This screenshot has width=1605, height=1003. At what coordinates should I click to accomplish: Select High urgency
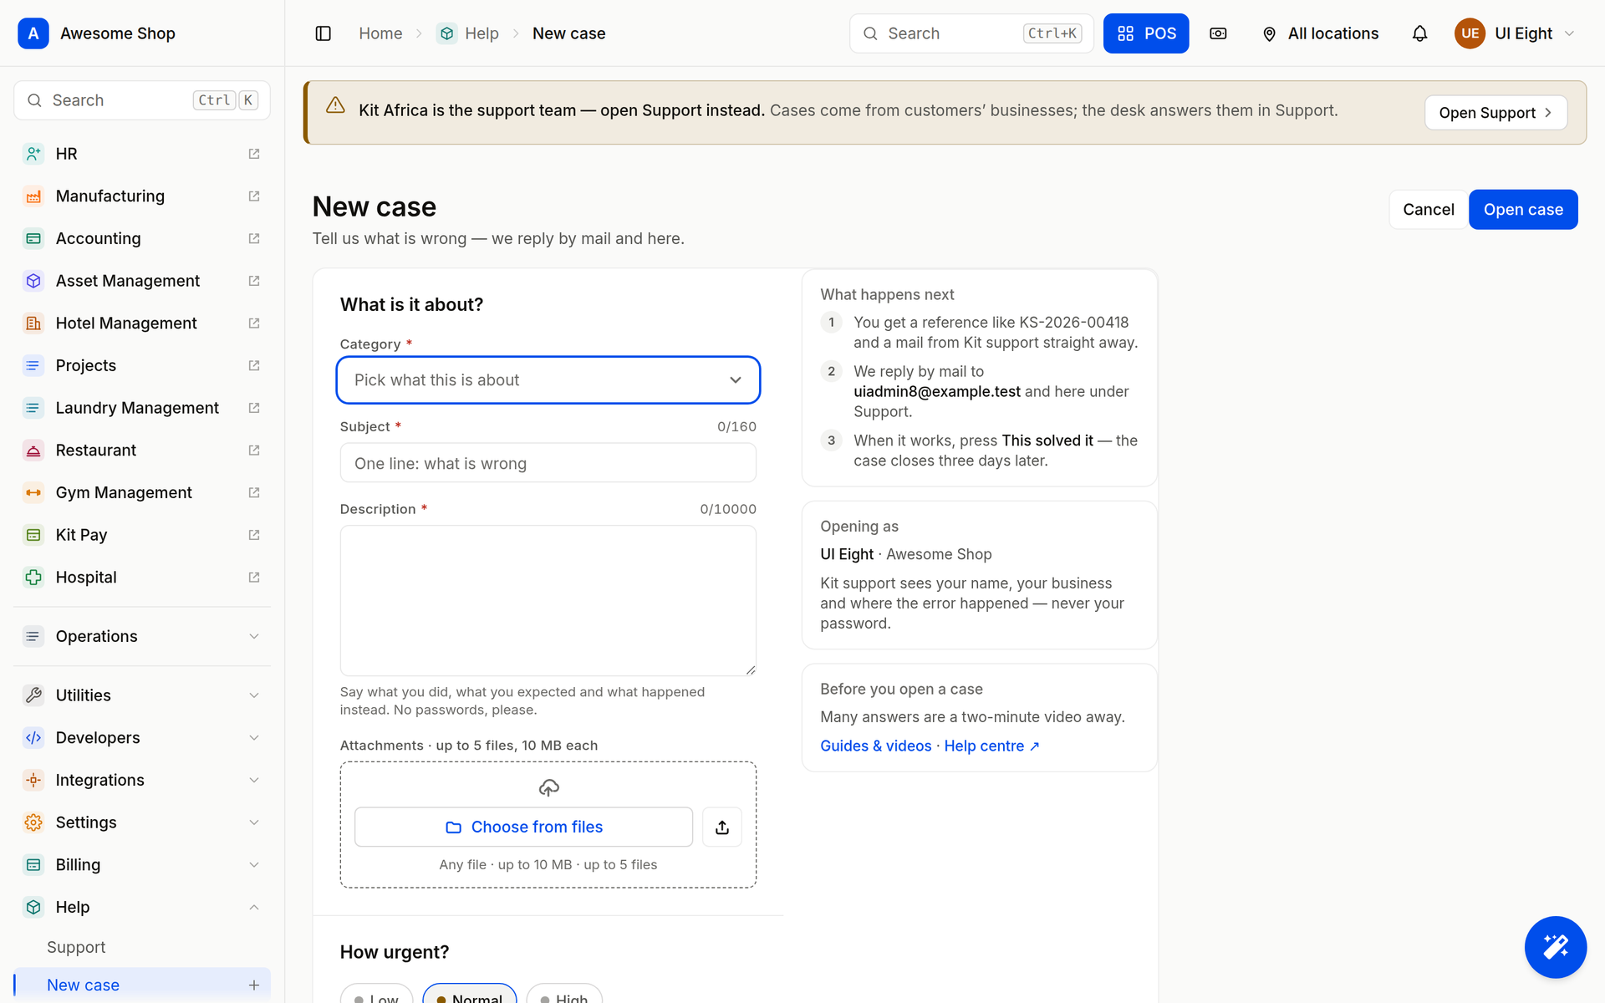(x=564, y=995)
